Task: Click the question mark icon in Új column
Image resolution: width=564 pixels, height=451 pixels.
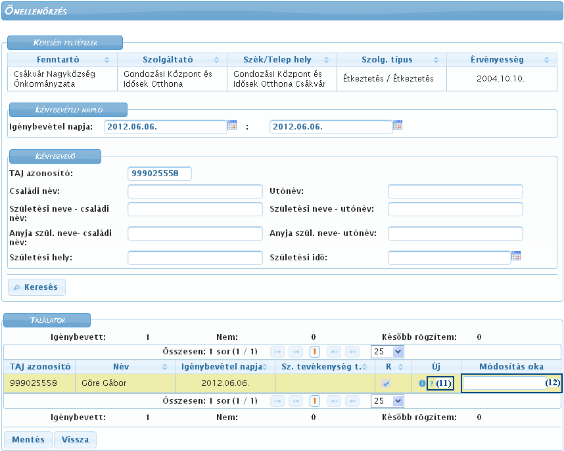Action: 432,383
